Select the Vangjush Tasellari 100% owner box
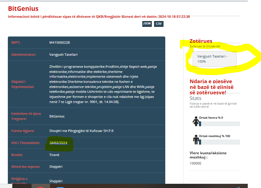Viewport: 261px width, 188px height. [214, 59]
